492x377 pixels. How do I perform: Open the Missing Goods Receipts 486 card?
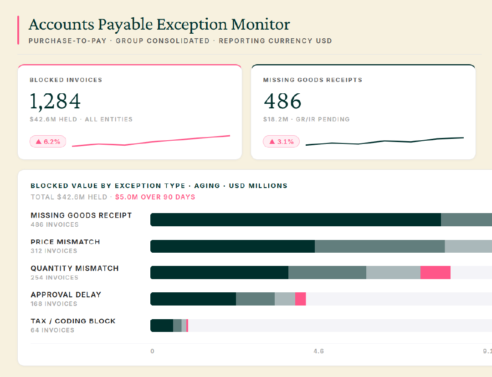click(364, 112)
